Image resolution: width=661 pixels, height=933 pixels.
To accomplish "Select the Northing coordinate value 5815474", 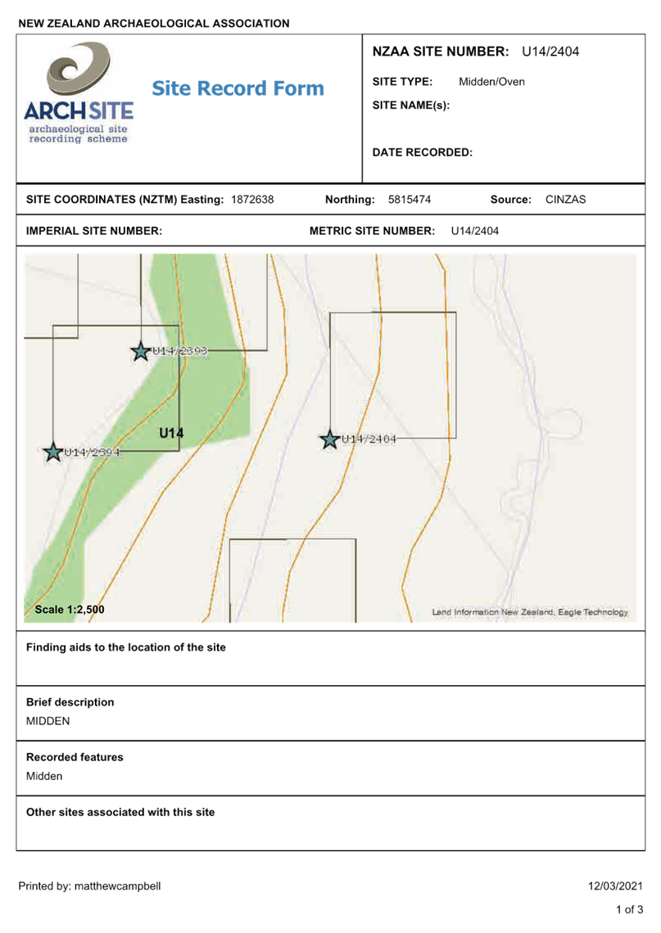I will click(x=410, y=200).
